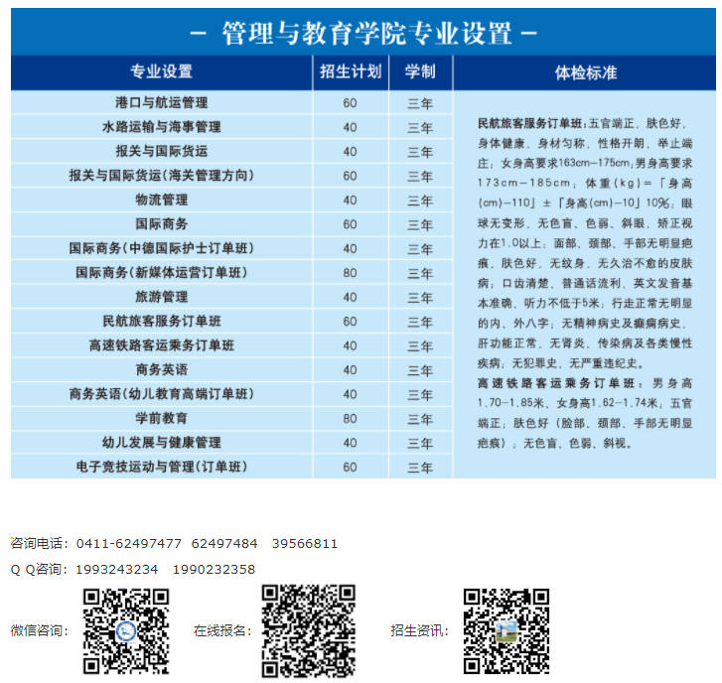Image resolution: width=722 pixels, height=683 pixels.
Task: Select the 物流管理 major row
Action: [162, 200]
